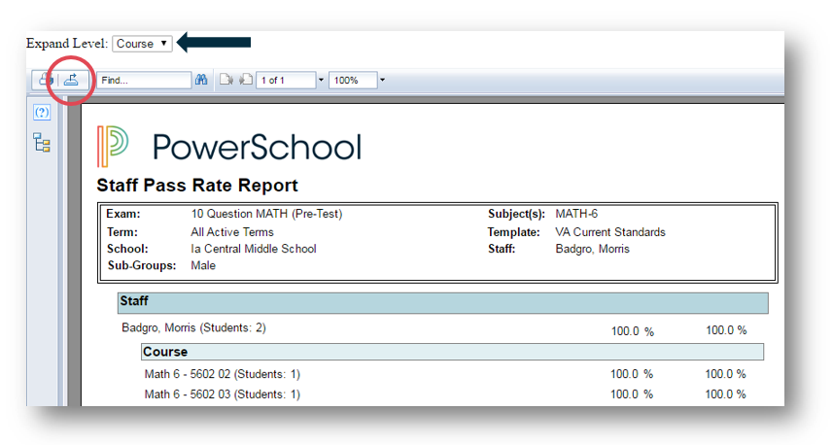Open the parameters panel question-mark icon
This screenshot has height=445, width=833.
[x=42, y=112]
